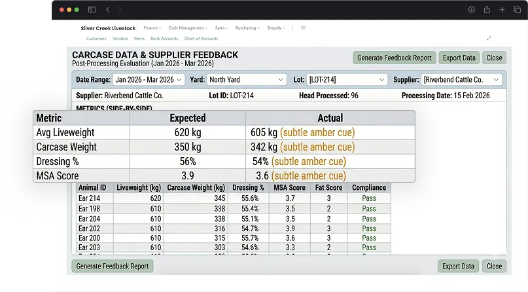Open the Supplier dropdown for Riverbend Cattle Co.
Viewport: 528px width, 292px height.
(x=461, y=80)
